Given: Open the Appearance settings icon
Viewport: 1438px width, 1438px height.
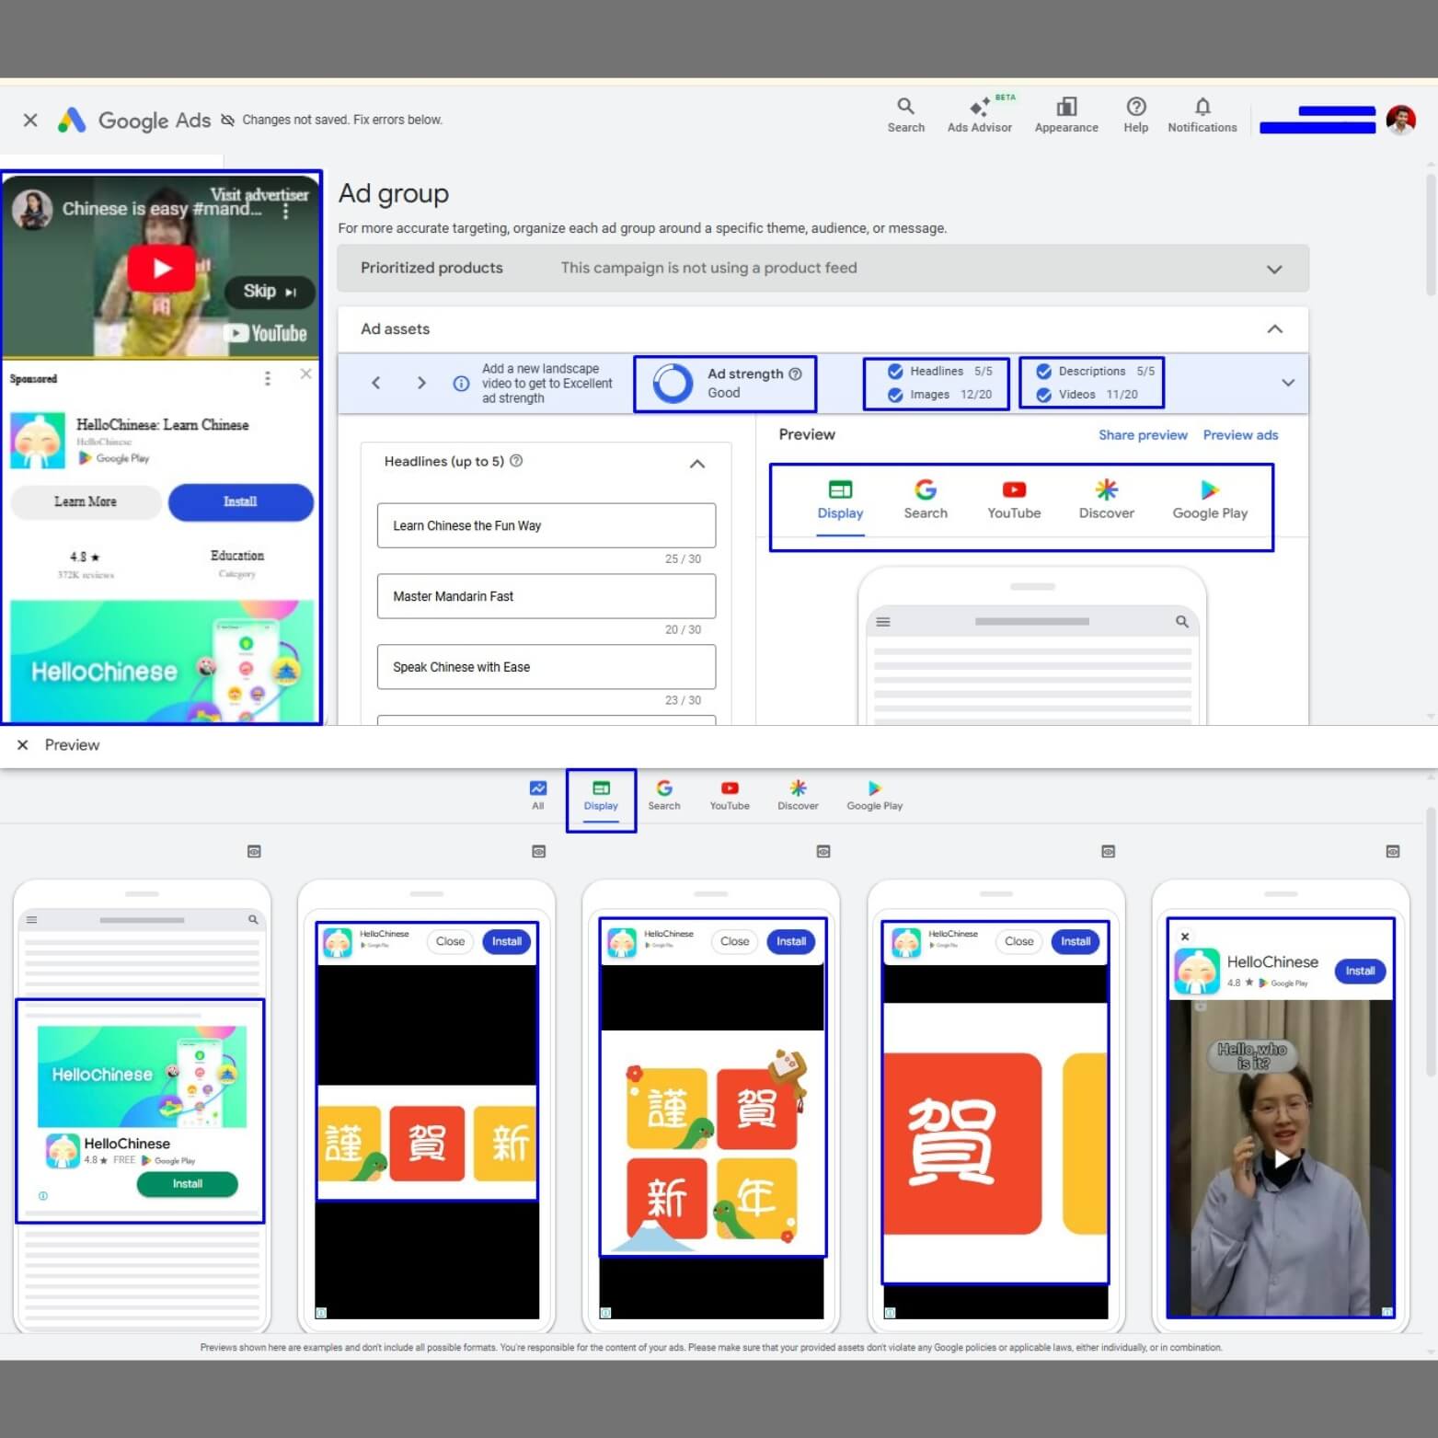Looking at the screenshot, I should (x=1065, y=107).
